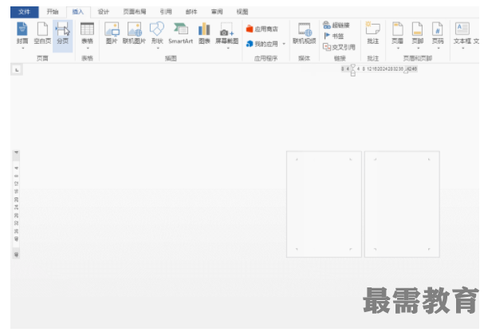This screenshot has width=484, height=332.
Task: Expand the dropdown arrow under 屏幕截图
Action: pos(228,49)
